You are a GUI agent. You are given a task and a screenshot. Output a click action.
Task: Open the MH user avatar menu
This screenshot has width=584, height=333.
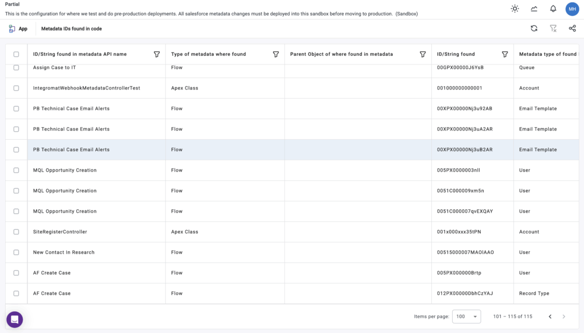[572, 9]
